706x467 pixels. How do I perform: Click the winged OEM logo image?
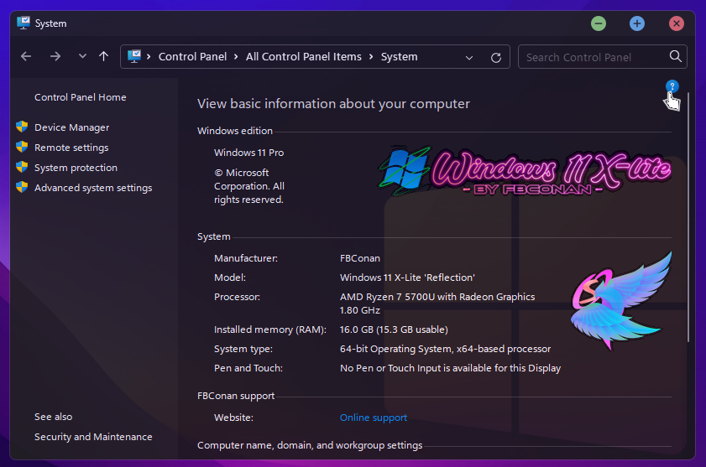[621, 300]
